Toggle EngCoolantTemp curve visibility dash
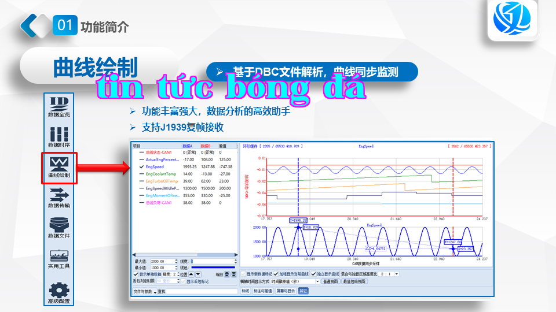Screen dimensions: 556x312 (x=141, y=174)
